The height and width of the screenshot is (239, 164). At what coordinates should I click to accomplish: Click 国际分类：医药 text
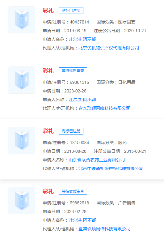[111, 143]
